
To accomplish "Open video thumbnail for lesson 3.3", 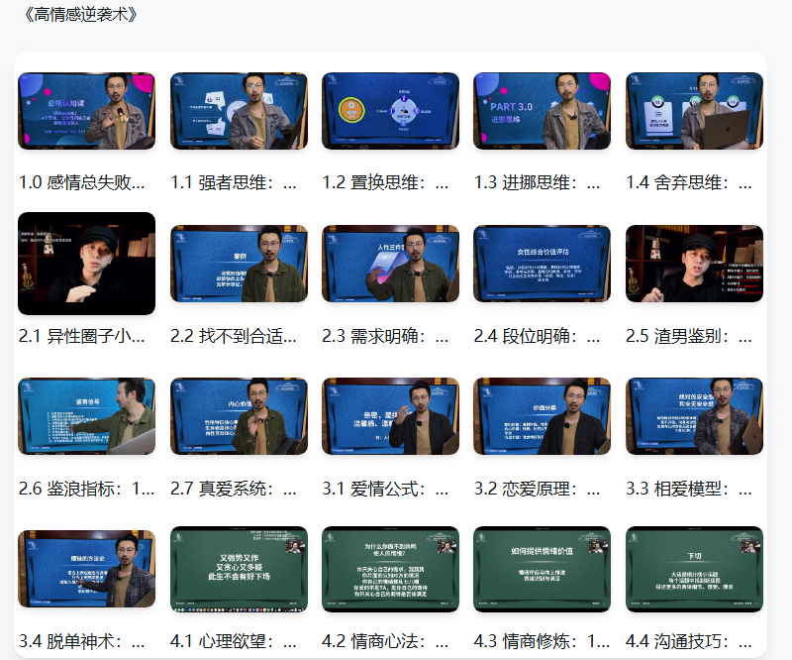I will (695, 416).
